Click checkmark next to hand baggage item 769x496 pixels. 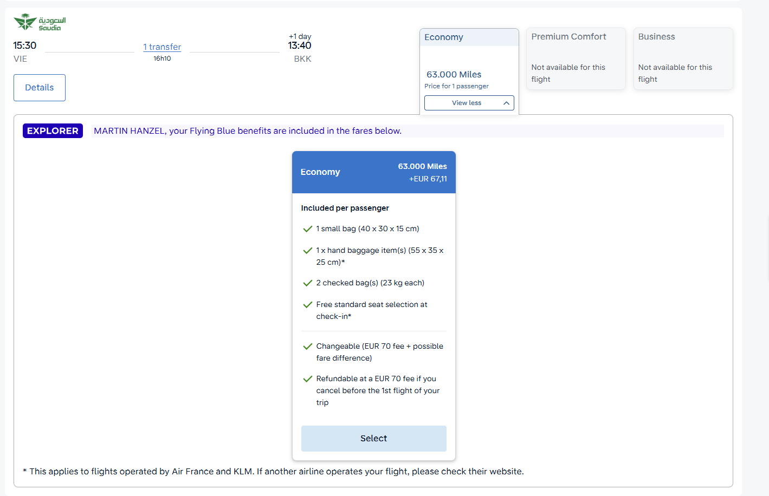(x=307, y=251)
